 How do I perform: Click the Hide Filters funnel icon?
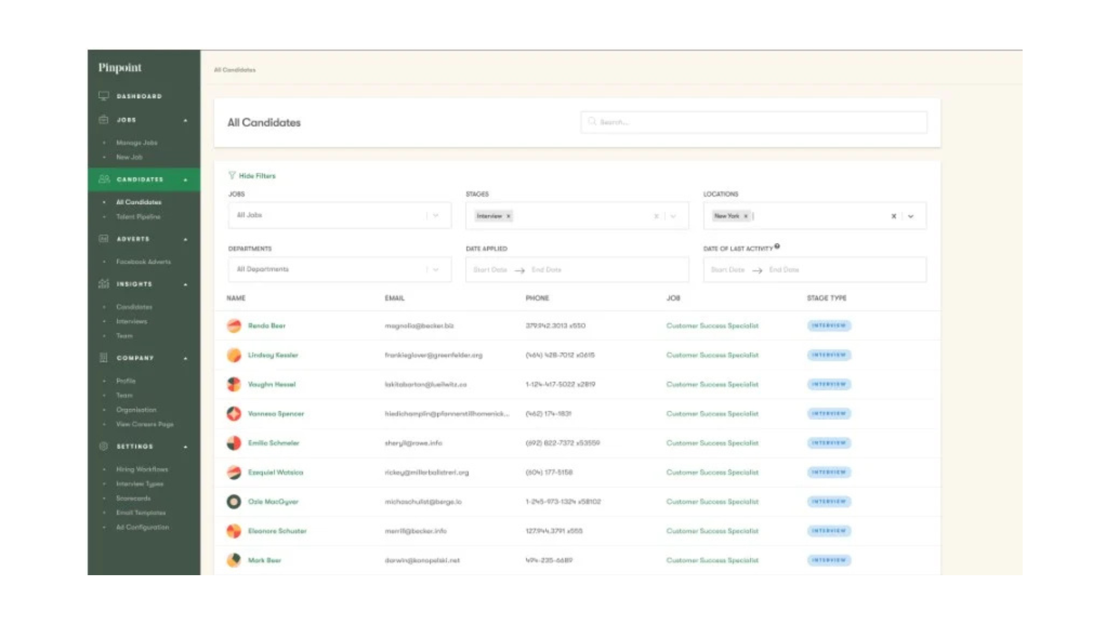232,175
